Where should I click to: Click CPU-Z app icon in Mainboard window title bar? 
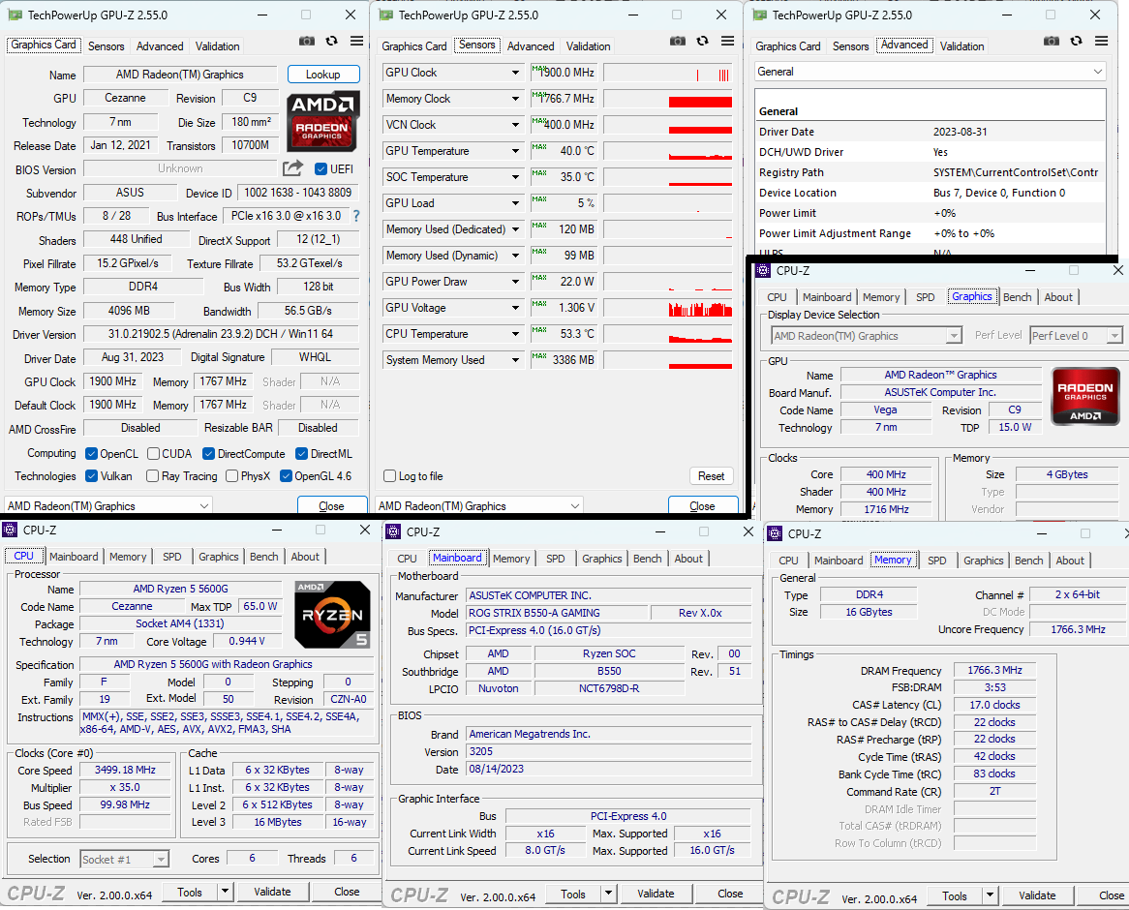tap(393, 532)
